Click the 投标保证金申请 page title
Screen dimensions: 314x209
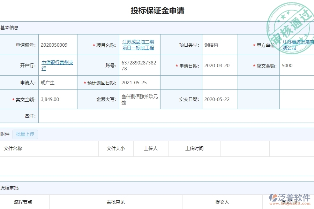[157, 11]
